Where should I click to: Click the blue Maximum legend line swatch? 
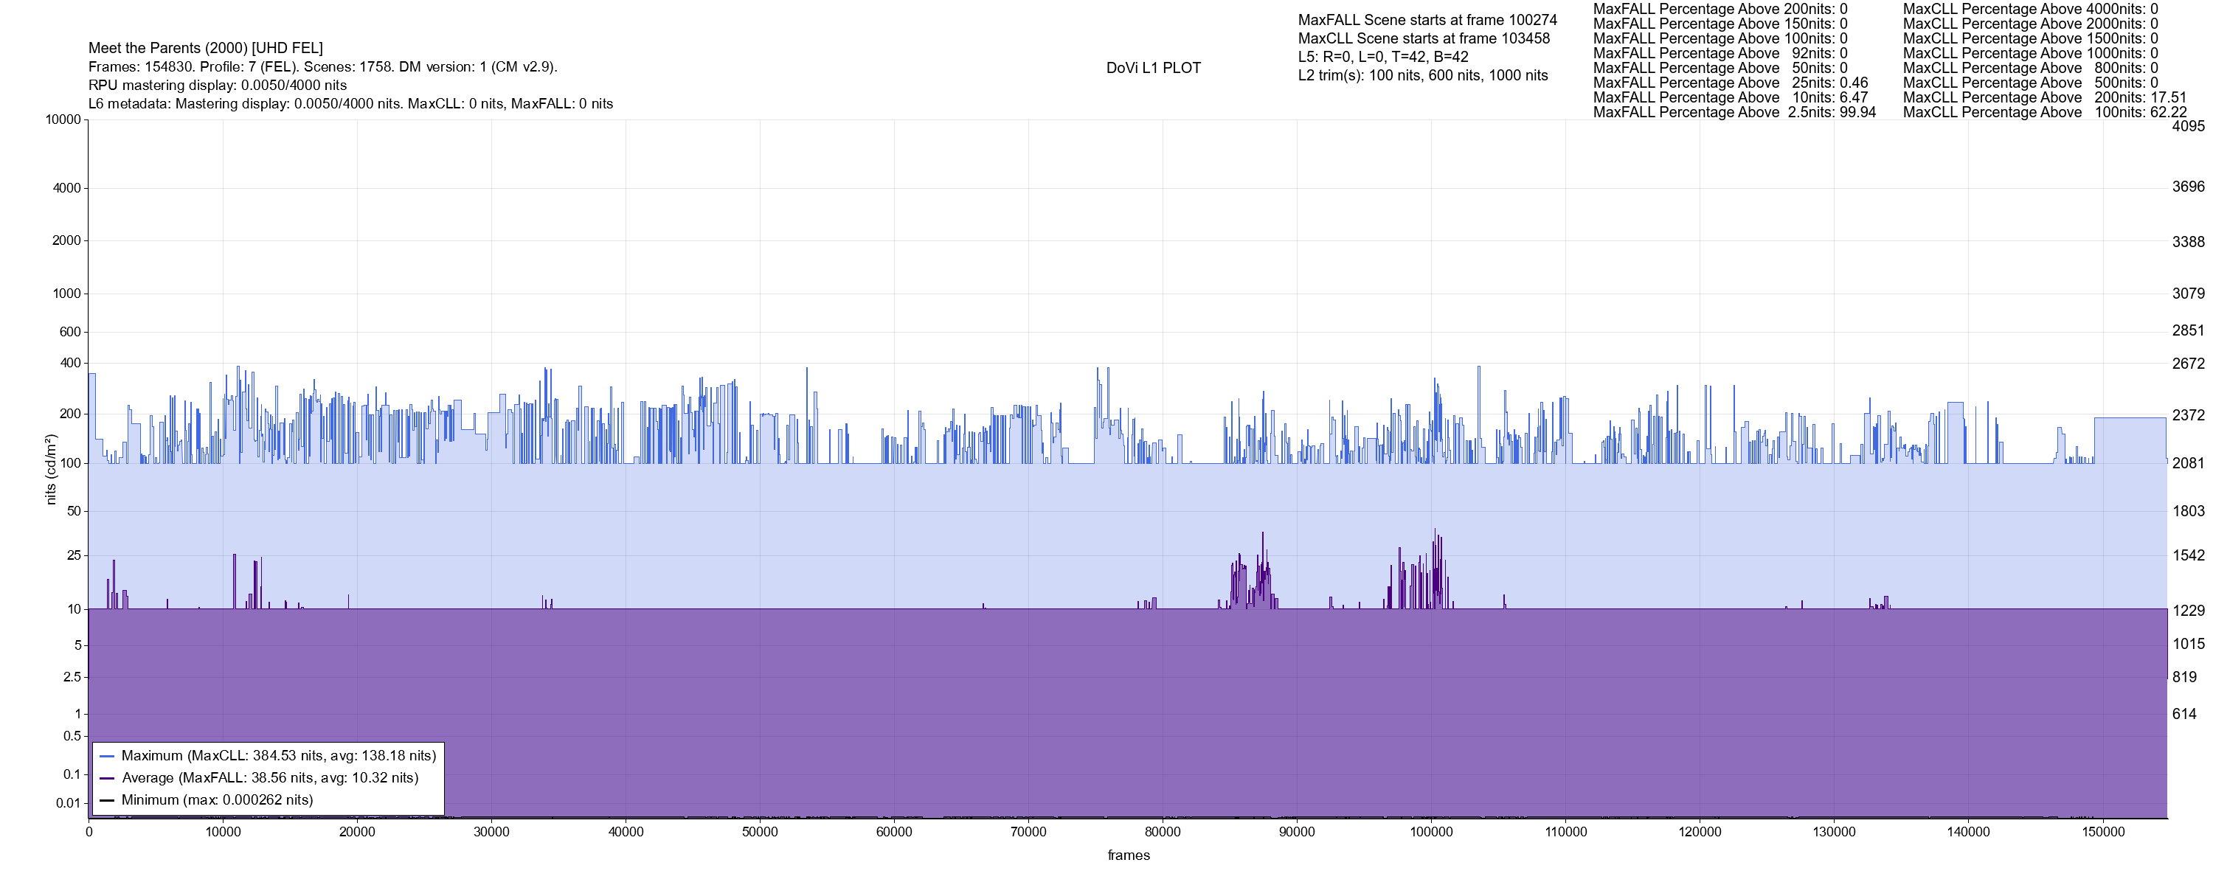[108, 757]
